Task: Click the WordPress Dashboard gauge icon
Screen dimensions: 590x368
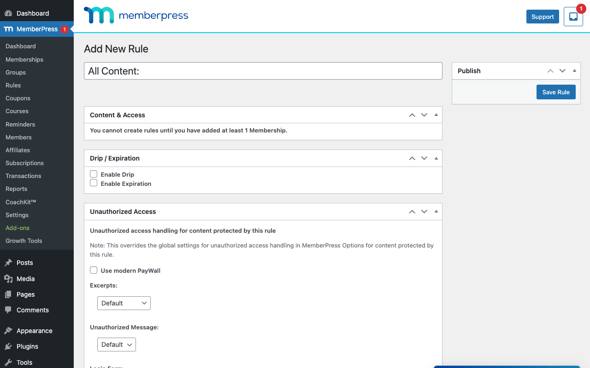Action: 8,13
